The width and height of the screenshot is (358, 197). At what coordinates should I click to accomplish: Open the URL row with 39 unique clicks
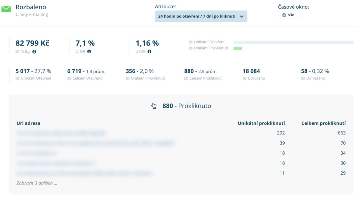click(x=95, y=143)
